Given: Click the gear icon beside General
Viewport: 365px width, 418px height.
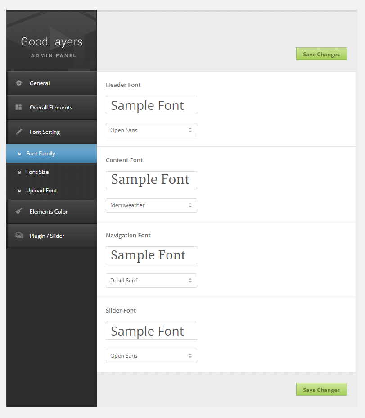Looking at the screenshot, I should 19,83.
